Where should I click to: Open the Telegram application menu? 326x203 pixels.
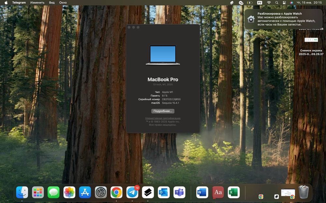click(19, 3)
